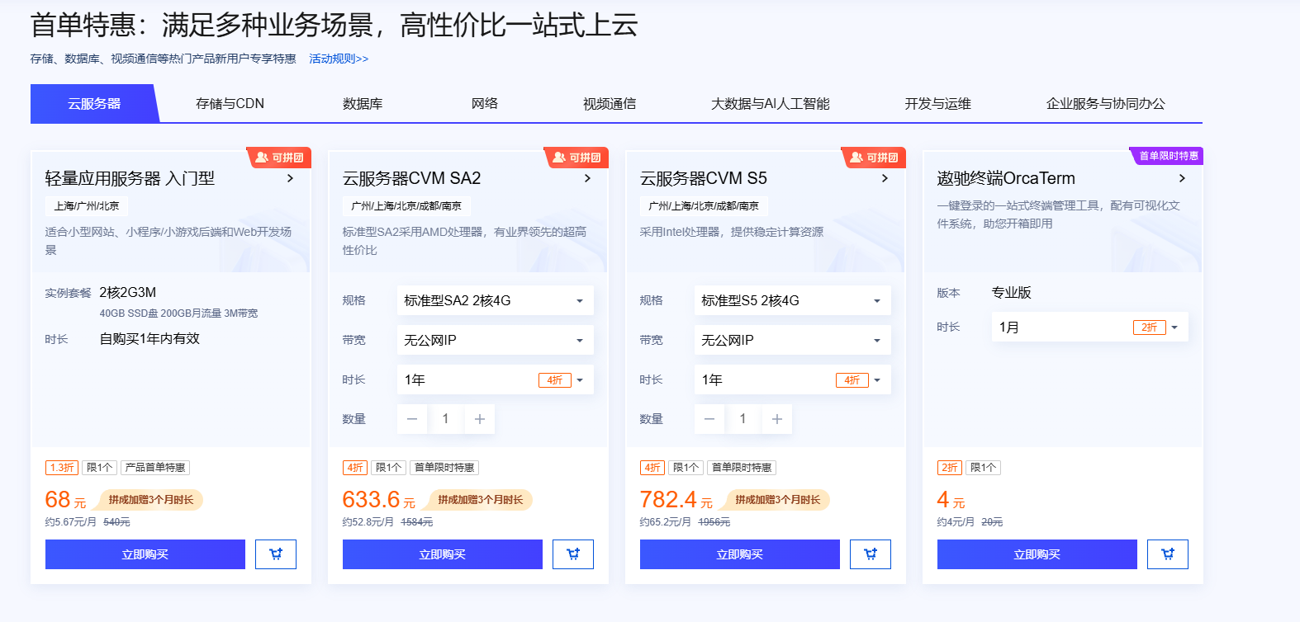Screen dimensions: 1300x622
Task: Open bandwidth dropdown on CVM S5 card
Action: (793, 340)
